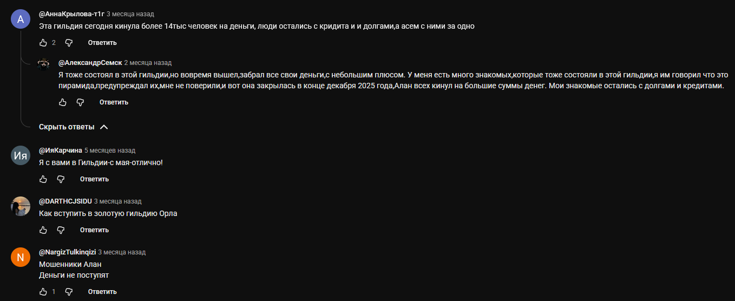Reply to @АлександрСемск's comment

[114, 102]
